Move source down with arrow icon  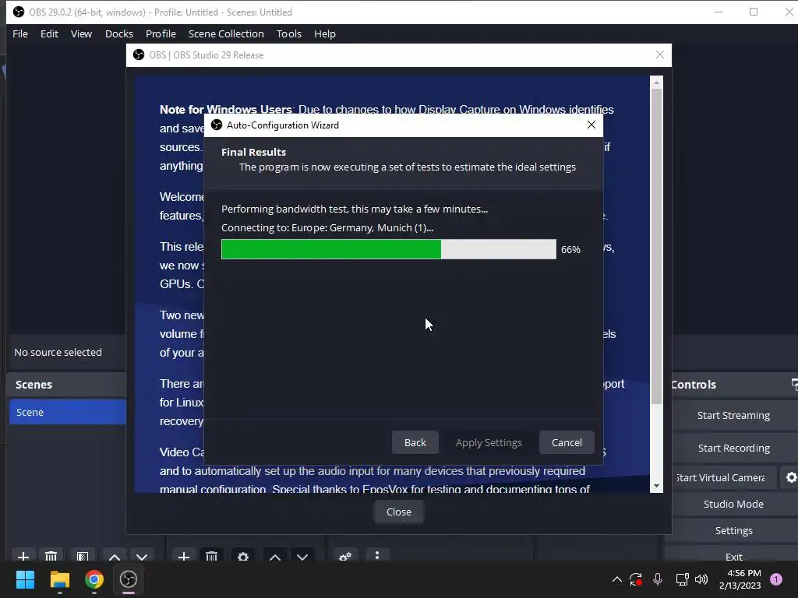click(302, 556)
